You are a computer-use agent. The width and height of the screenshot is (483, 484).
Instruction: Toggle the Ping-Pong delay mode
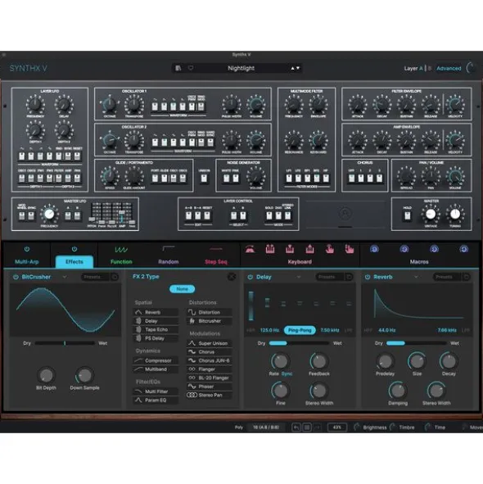[x=300, y=330]
